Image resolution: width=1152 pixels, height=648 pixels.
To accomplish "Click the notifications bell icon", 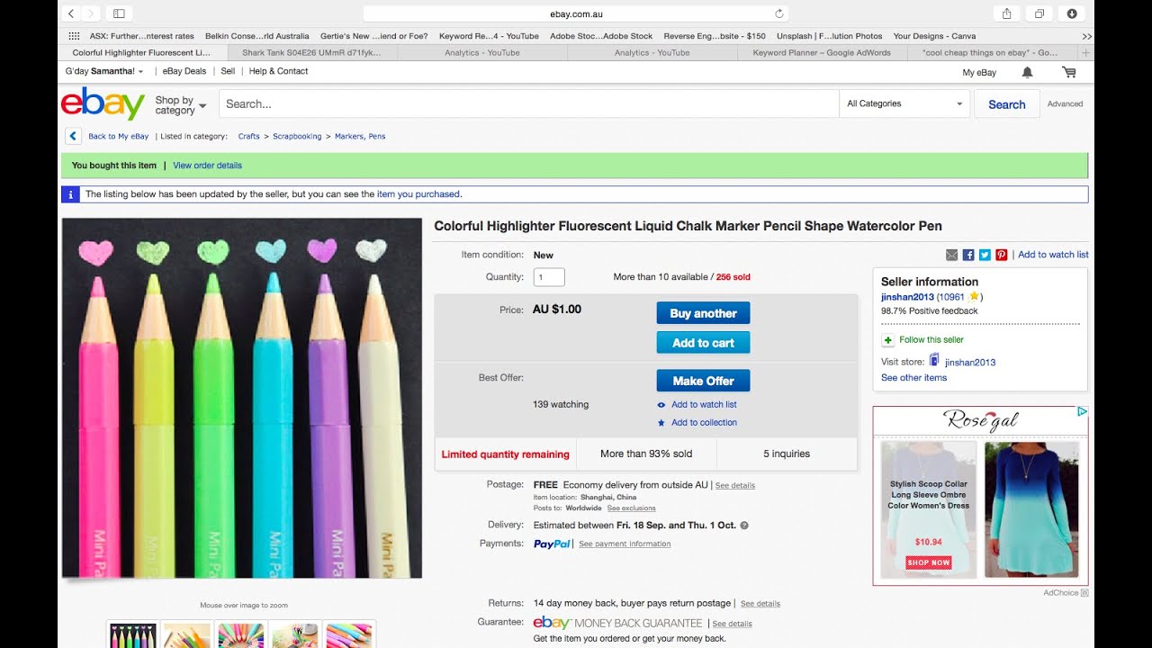I will click(1027, 72).
